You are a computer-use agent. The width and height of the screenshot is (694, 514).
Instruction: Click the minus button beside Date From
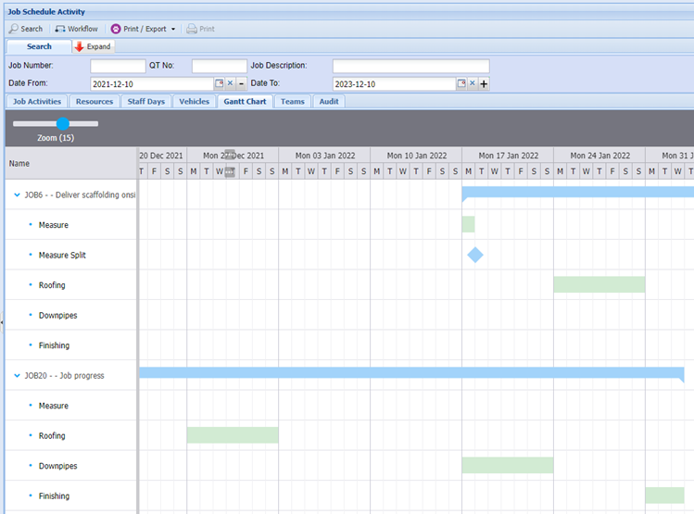point(241,84)
